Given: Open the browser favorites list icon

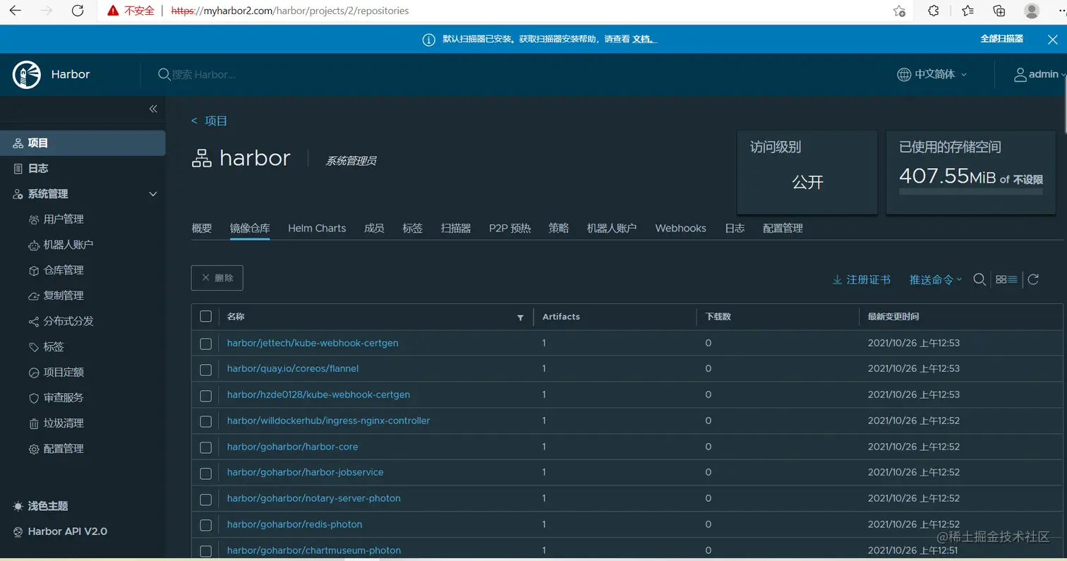Looking at the screenshot, I should pyautogui.click(x=967, y=11).
